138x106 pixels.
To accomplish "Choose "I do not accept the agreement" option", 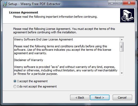I will (15, 86).
